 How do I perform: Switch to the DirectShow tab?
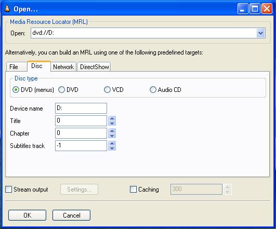[x=94, y=67]
